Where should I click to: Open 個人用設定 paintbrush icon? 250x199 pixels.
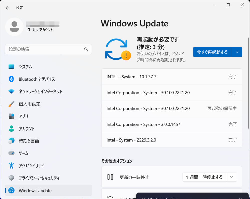click(x=11, y=104)
